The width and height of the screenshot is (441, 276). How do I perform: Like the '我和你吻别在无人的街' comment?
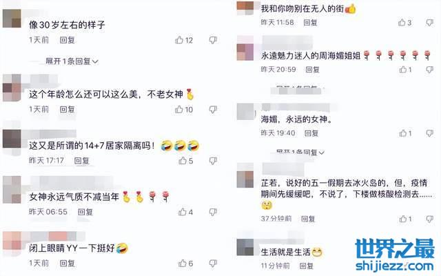[x=404, y=23]
